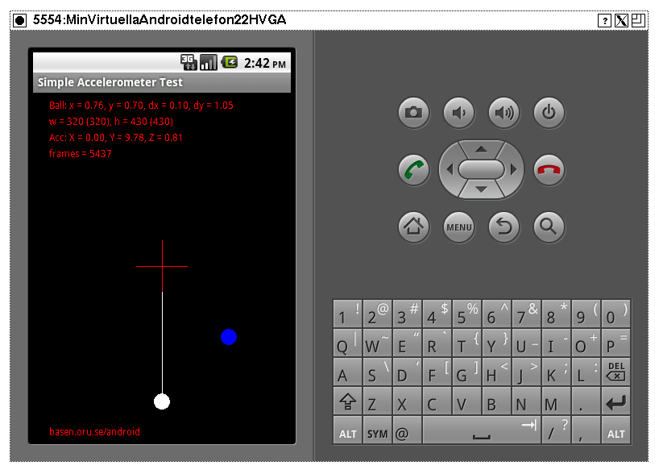Click the slash question mark key

coord(556,430)
